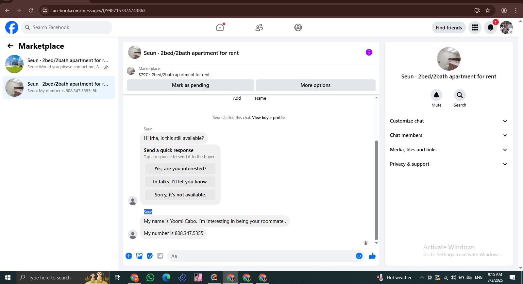Expand Privacy & support section
The image size is (523, 284).
click(449, 164)
